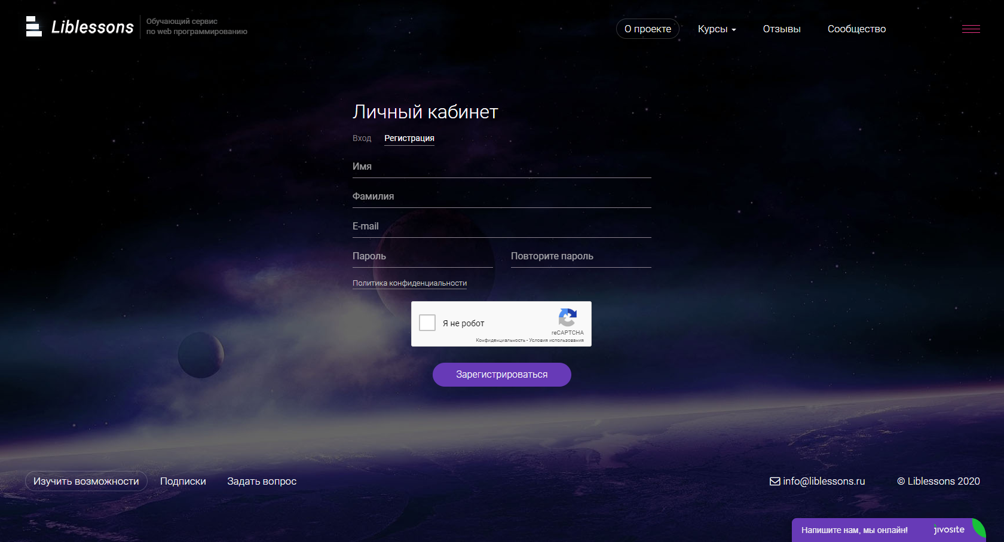Open reCAPTCHA Конфиденциальность link
This screenshot has height=542, width=1004.
click(500, 341)
